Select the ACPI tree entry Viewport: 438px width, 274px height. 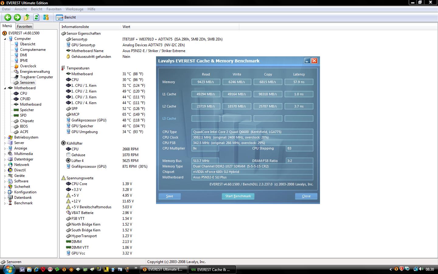pos(24,132)
